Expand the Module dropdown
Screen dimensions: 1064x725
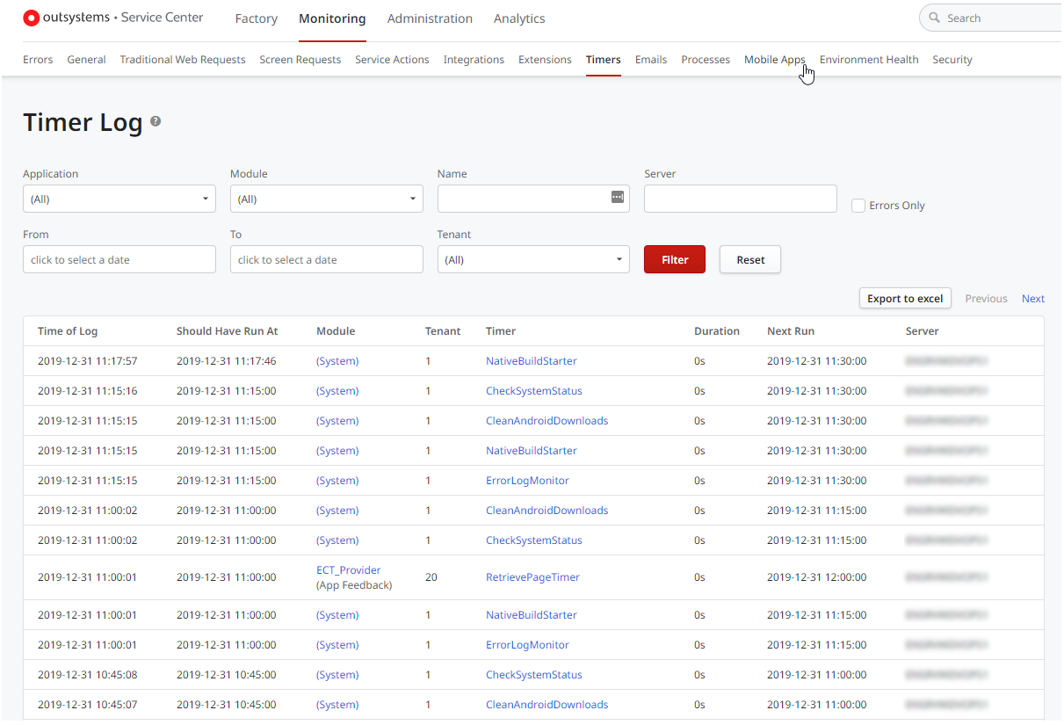tap(326, 199)
